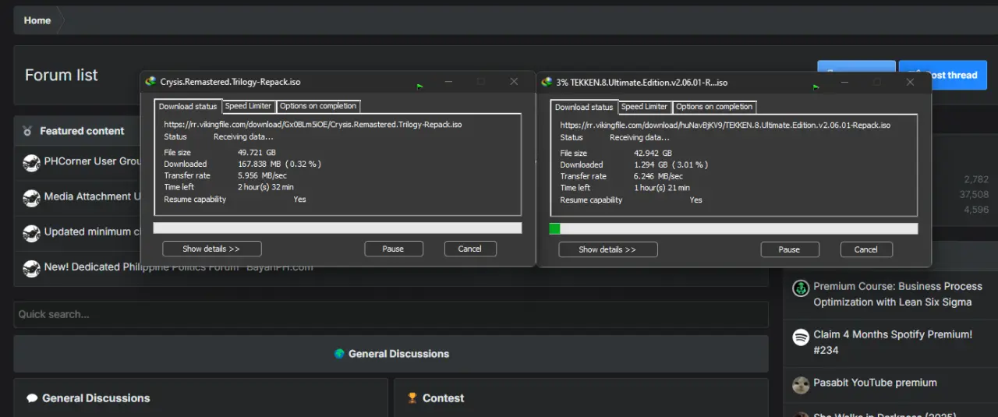The height and width of the screenshot is (417, 998).
Task: Click the medal icon beside Featured content
Action: pos(27,131)
